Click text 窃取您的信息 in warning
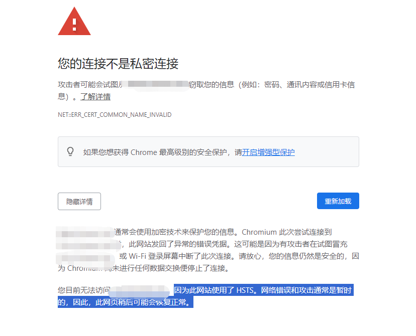This screenshot has width=416, height=336. 212,85
